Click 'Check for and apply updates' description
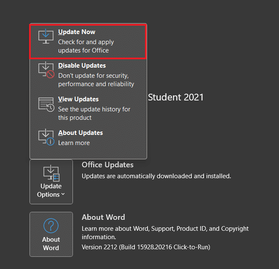279x269 pixels. point(86,46)
